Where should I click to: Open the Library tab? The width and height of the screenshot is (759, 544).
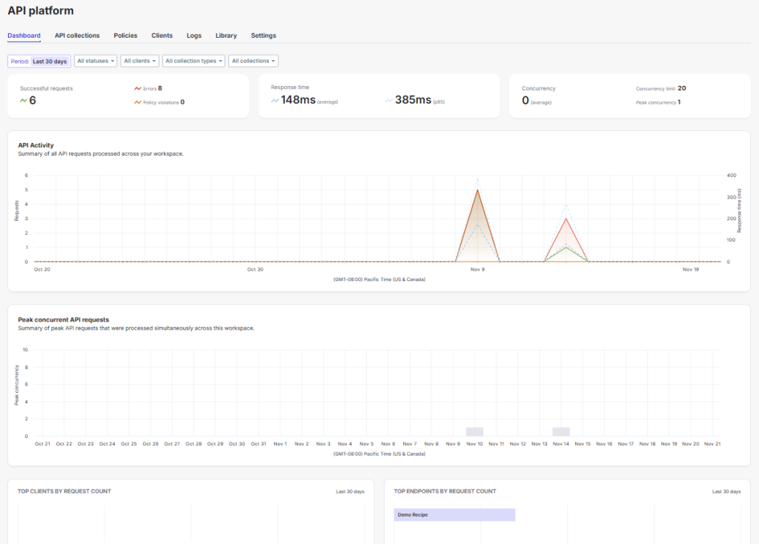226,36
